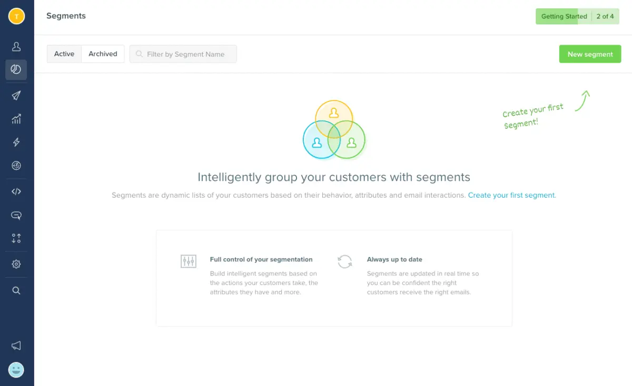Click the globe deliveries icon in sidebar
This screenshot has width=632, height=386.
(16, 166)
